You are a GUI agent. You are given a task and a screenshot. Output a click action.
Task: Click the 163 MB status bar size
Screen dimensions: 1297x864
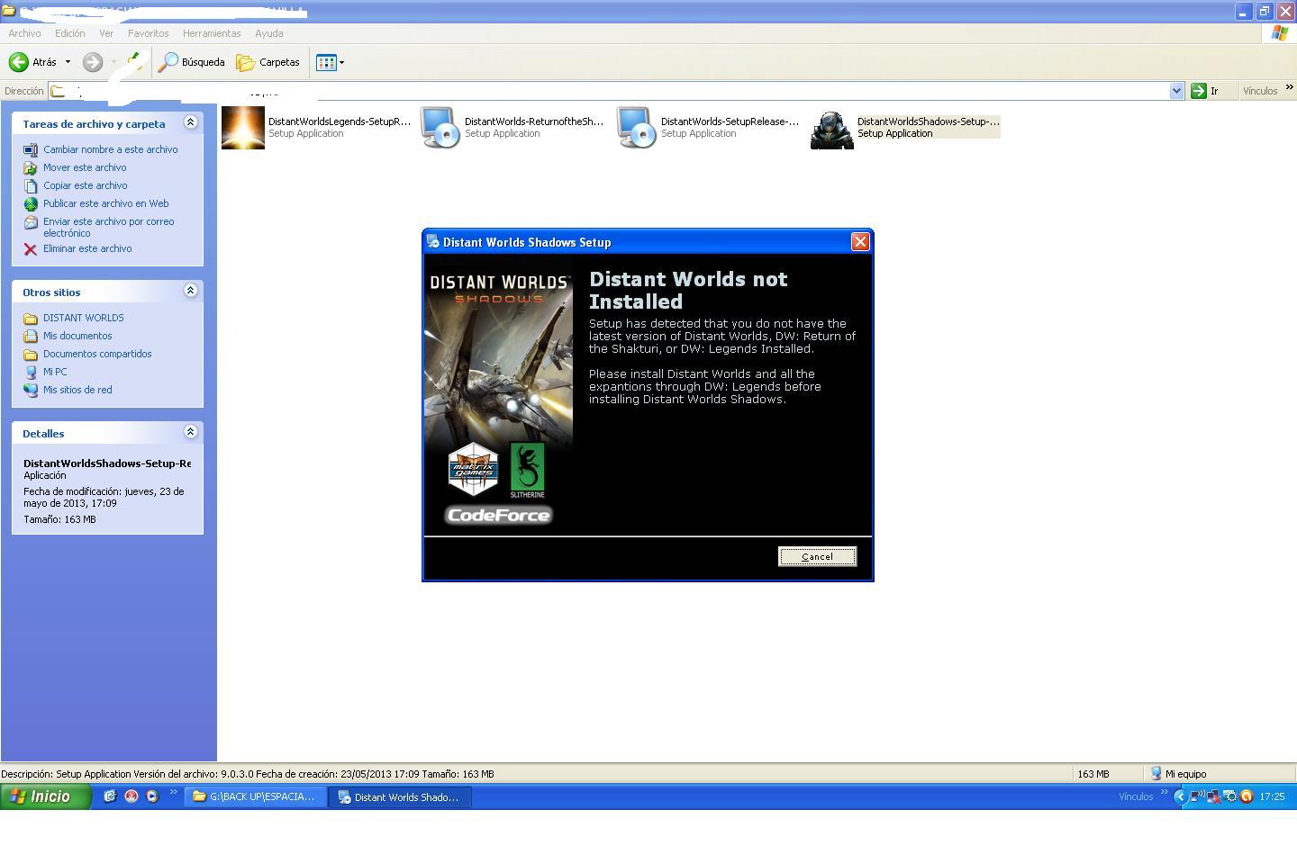pyautogui.click(x=1093, y=774)
